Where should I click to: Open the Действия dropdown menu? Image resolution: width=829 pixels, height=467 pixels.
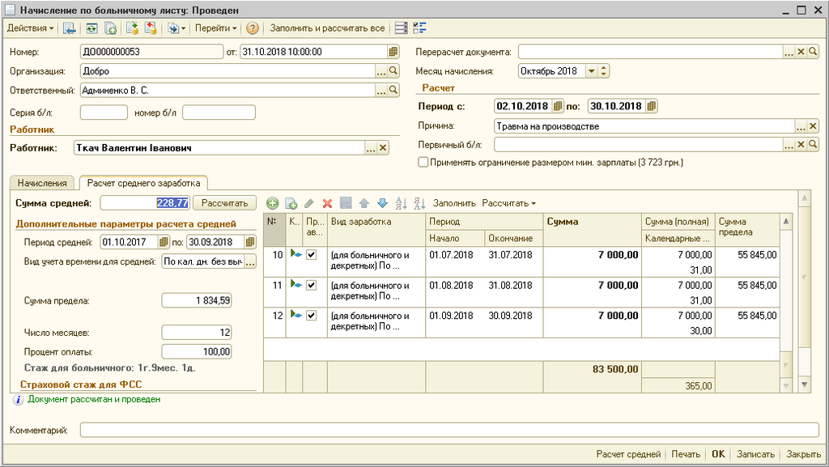[31, 28]
